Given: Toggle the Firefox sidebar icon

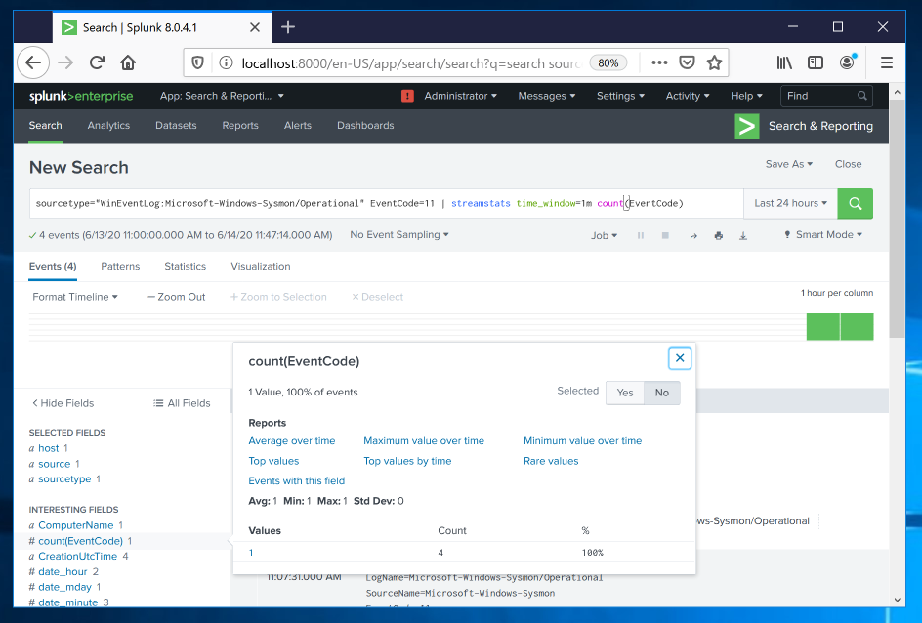Looking at the screenshot, I should (x=816, y=62).
